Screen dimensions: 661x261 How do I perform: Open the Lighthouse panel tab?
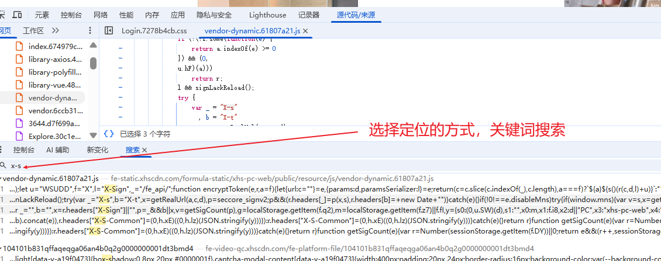point(267,15)
